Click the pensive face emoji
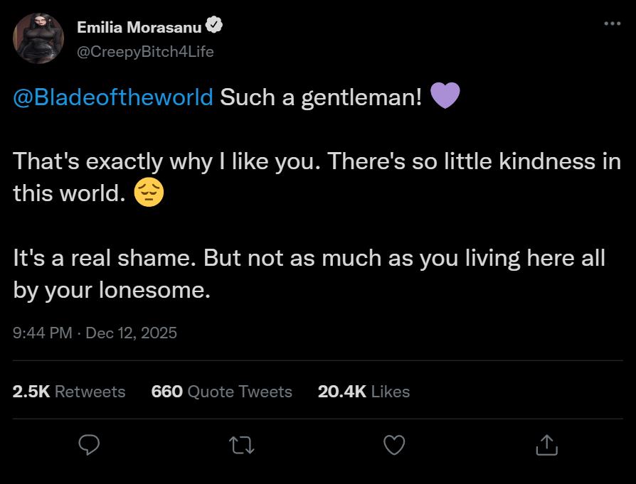Image resolution: width=636 pixels, height=484 pixels. click(149, 193)
